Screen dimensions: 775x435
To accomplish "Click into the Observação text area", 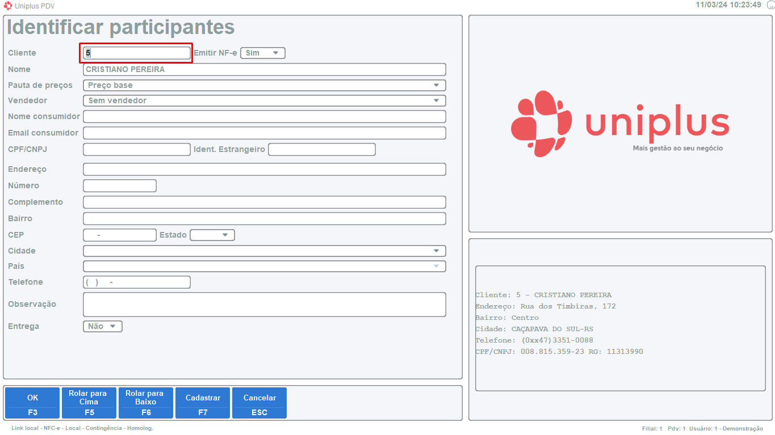I will pyautogui.click(x=264, y=305).
